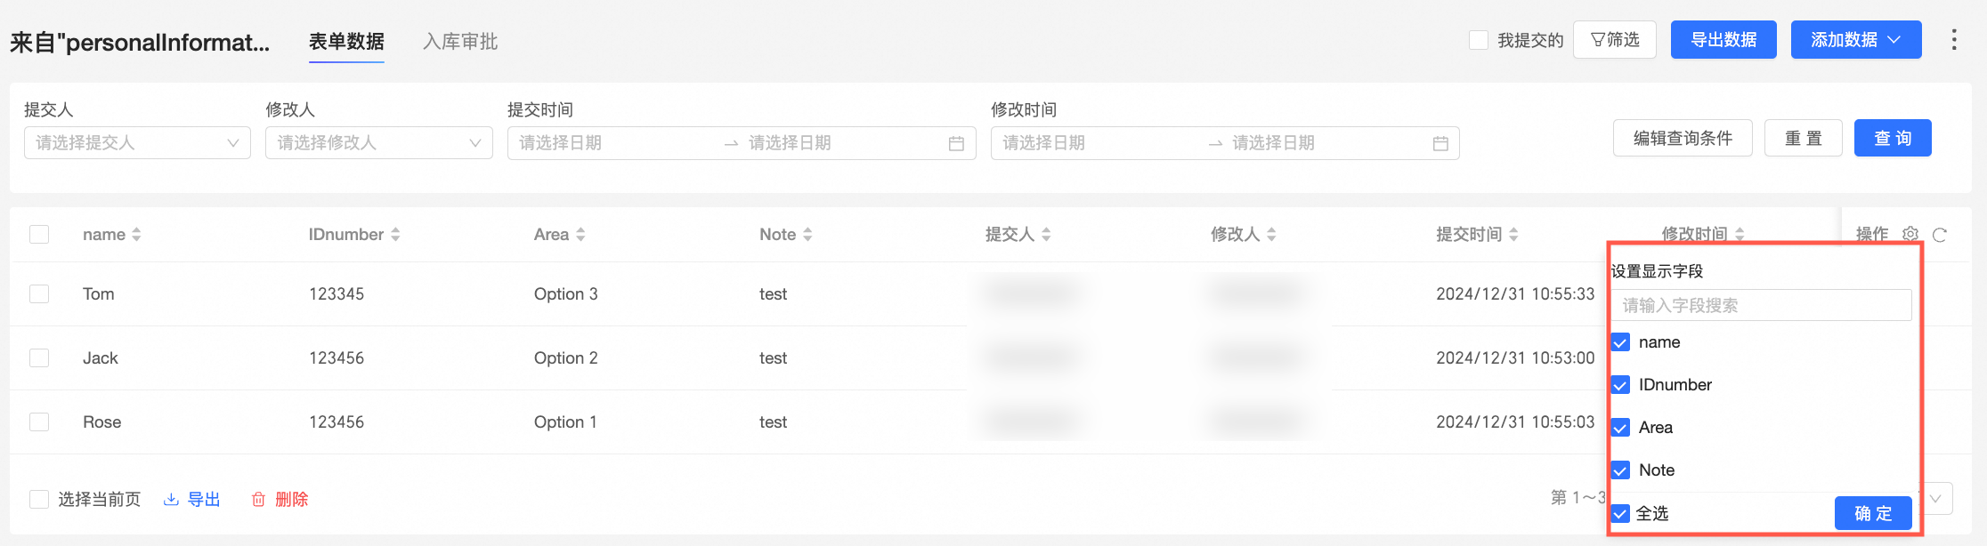Click the Option 1 area cell
Screen dimensions: 1987x546
[565, 422]
